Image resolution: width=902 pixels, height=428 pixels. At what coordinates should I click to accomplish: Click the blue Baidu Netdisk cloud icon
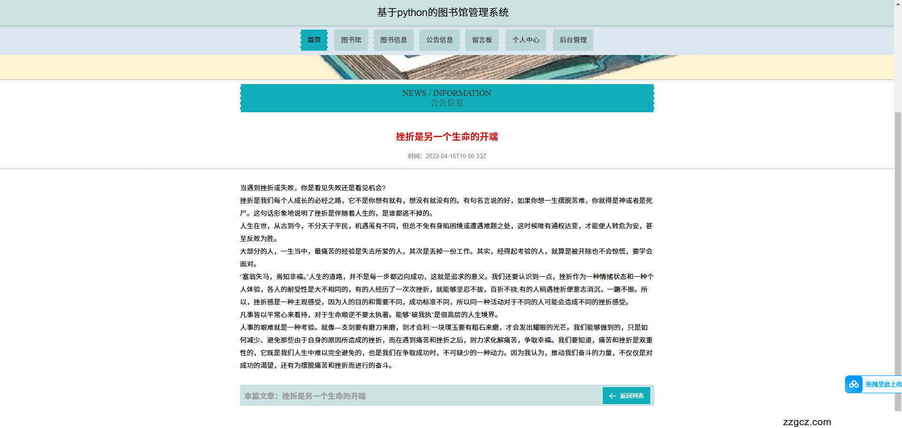coord(854,384)
